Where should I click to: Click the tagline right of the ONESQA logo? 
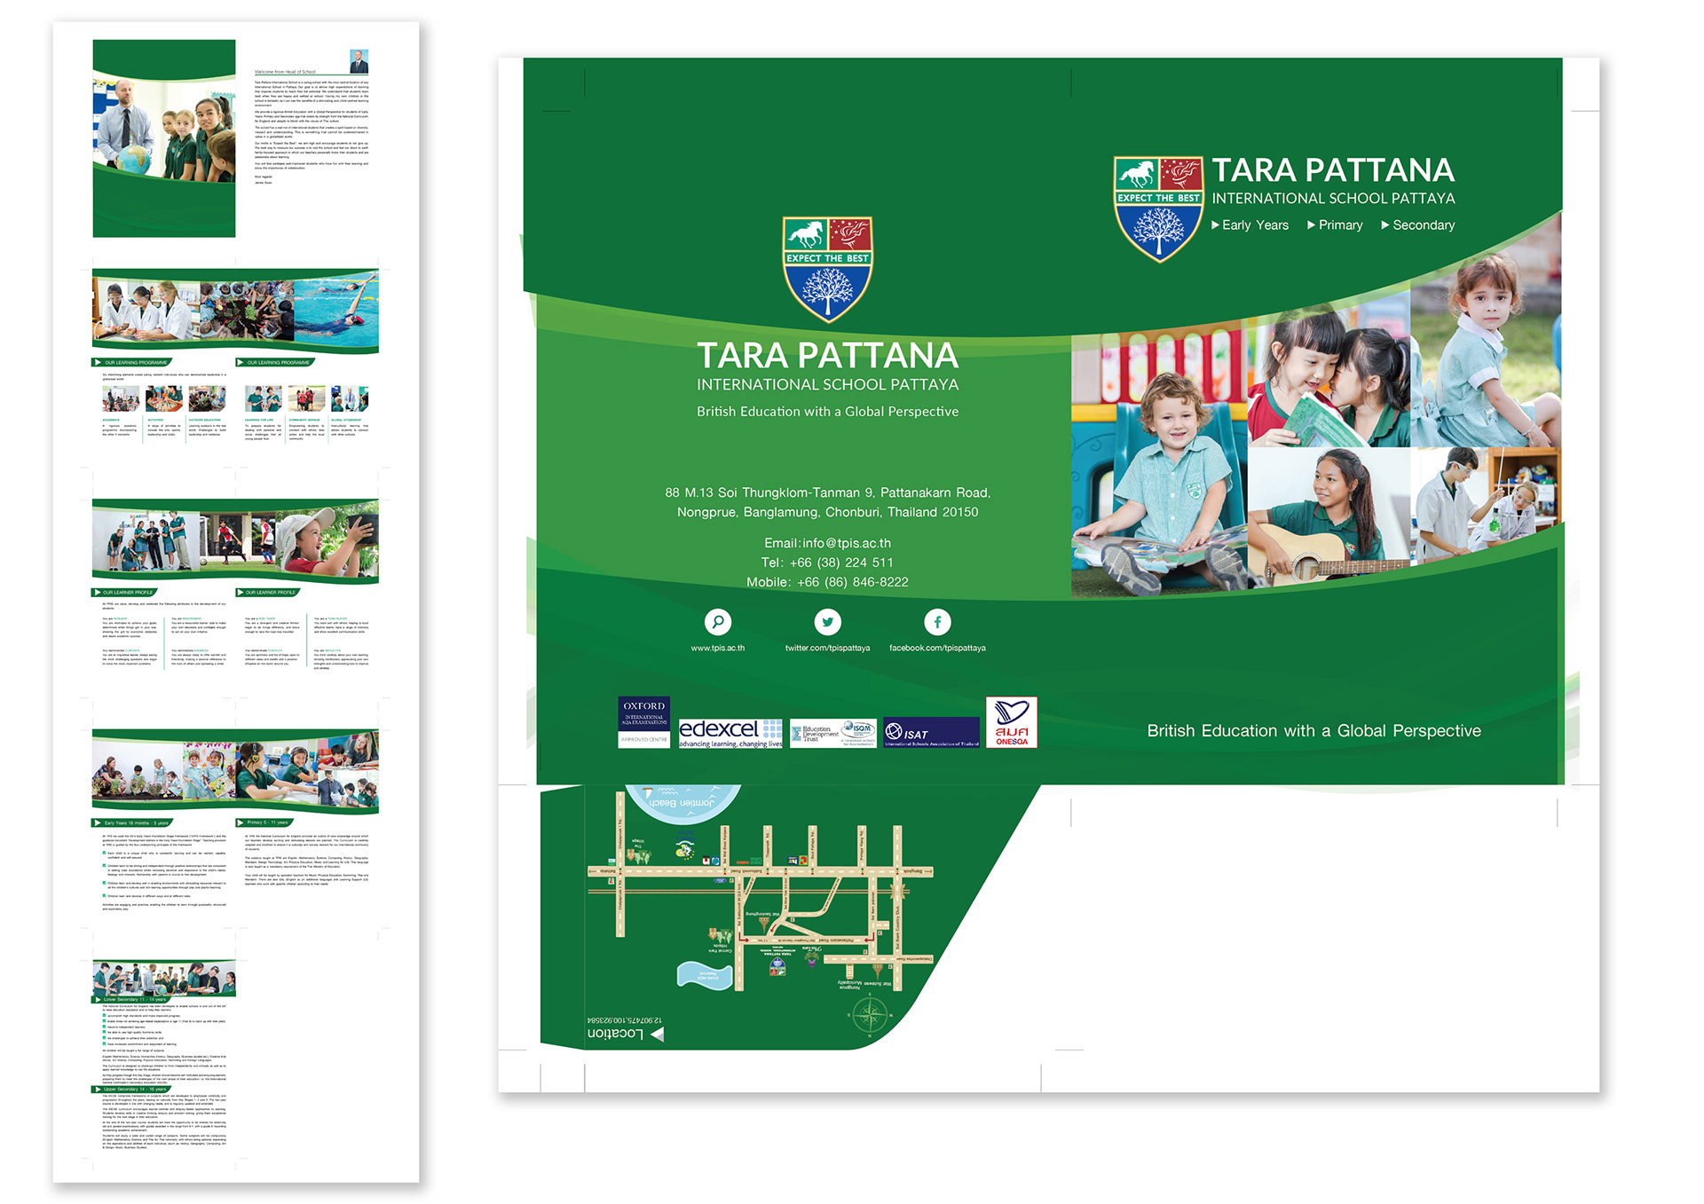point(1313,731)
